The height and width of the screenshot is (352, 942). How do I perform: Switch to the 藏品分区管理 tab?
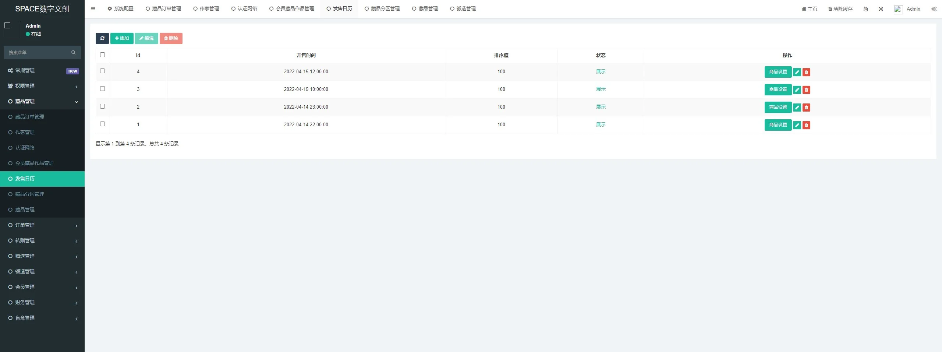(382, 8)
